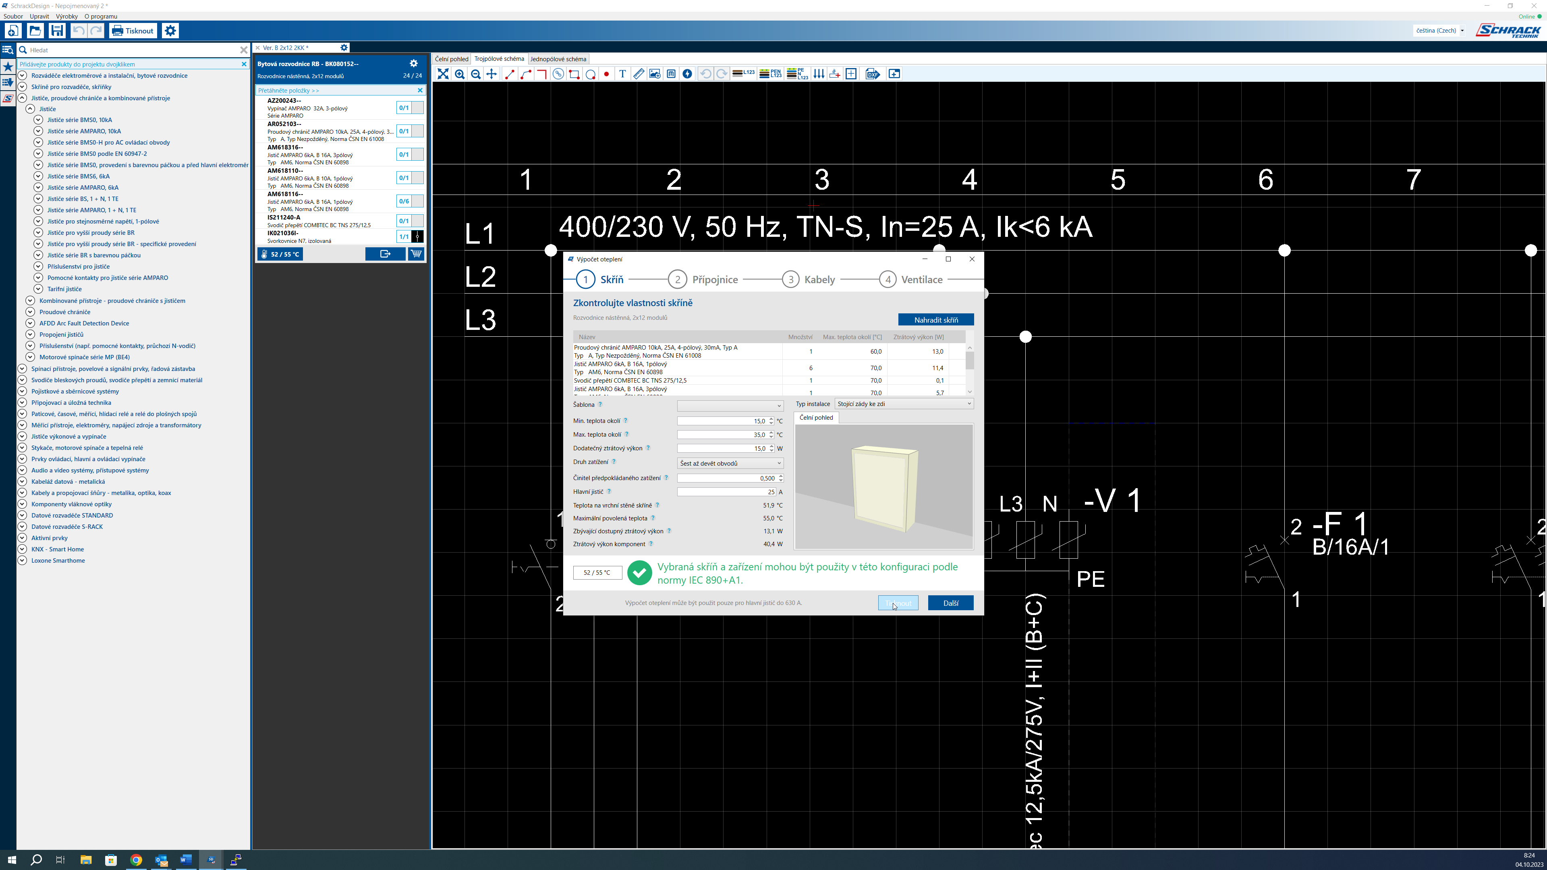The width and height of the screenshot is (1547, 870).
Task: Open the Výrobky menu
Action: tap(66, 16)
